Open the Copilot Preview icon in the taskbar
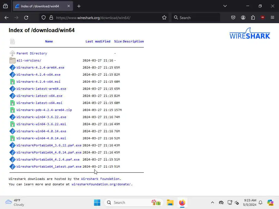 (x=270, y=202)
